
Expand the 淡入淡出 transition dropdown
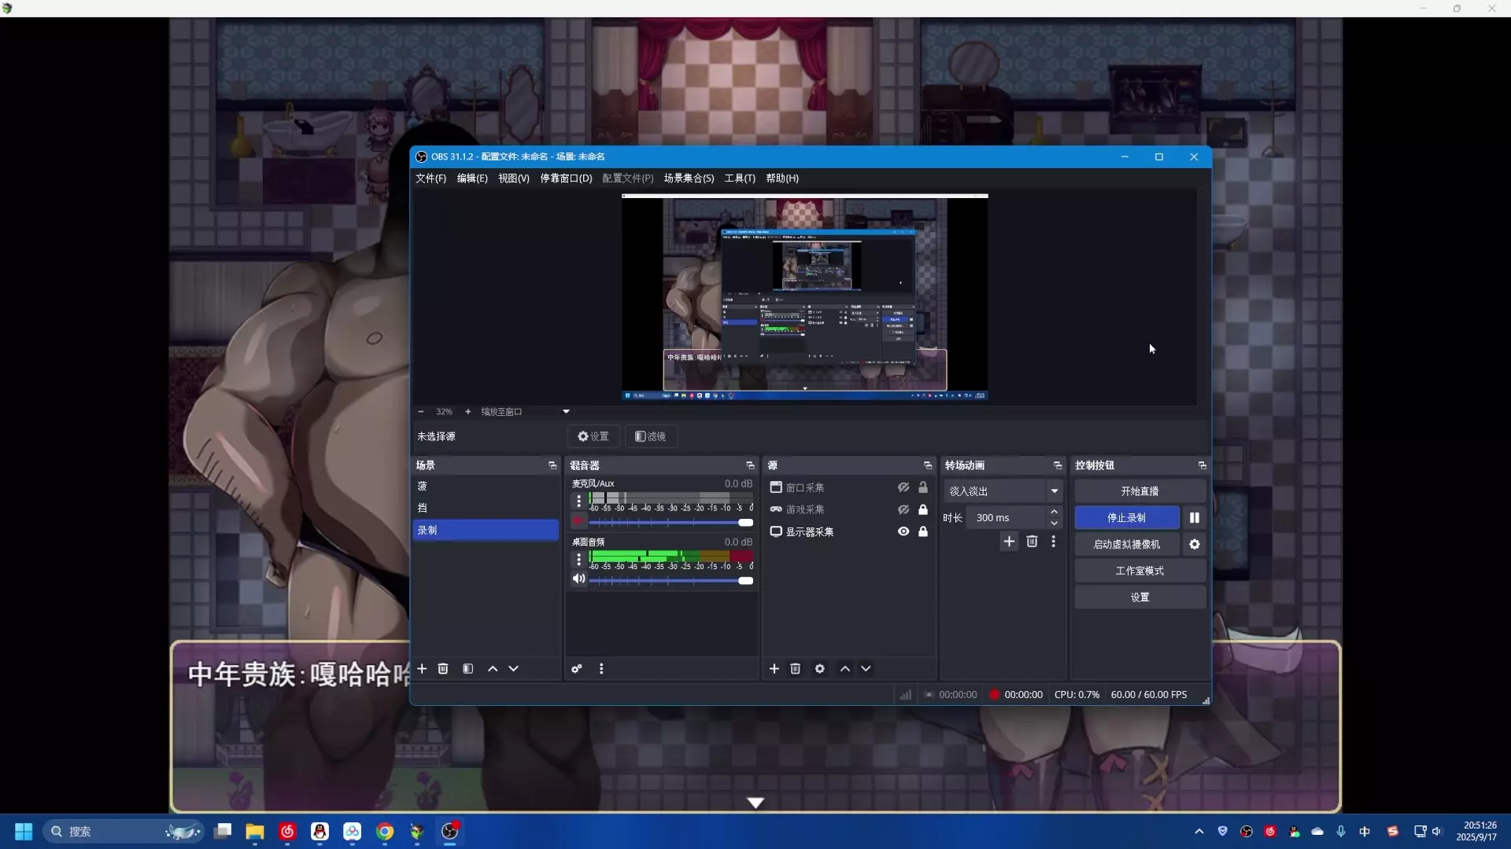tap(1054, 491)
